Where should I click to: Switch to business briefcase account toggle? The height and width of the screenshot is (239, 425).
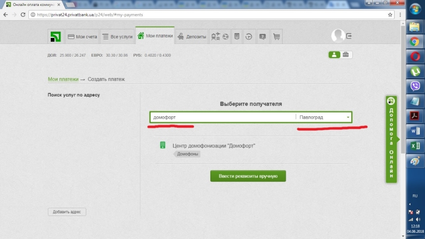pos(346,55)
